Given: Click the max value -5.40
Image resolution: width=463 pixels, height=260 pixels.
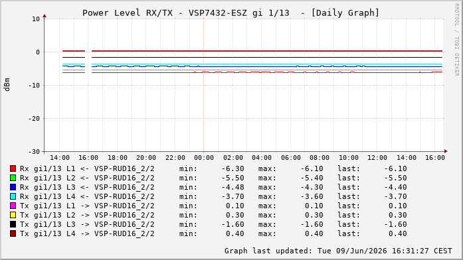Looking at the screenshot, I should pyautogui.click(x=312, y=178).
